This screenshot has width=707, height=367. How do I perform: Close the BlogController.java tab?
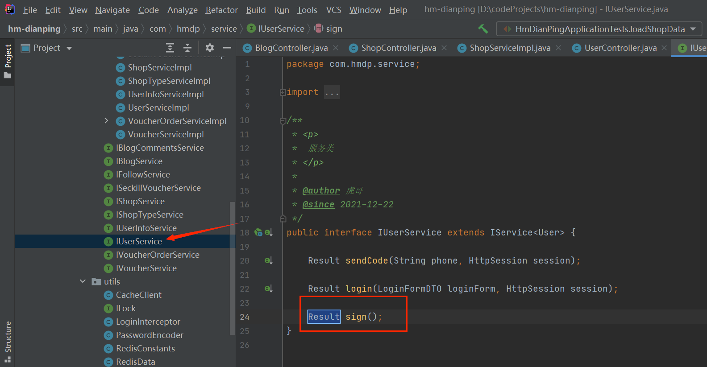point(336,48)
